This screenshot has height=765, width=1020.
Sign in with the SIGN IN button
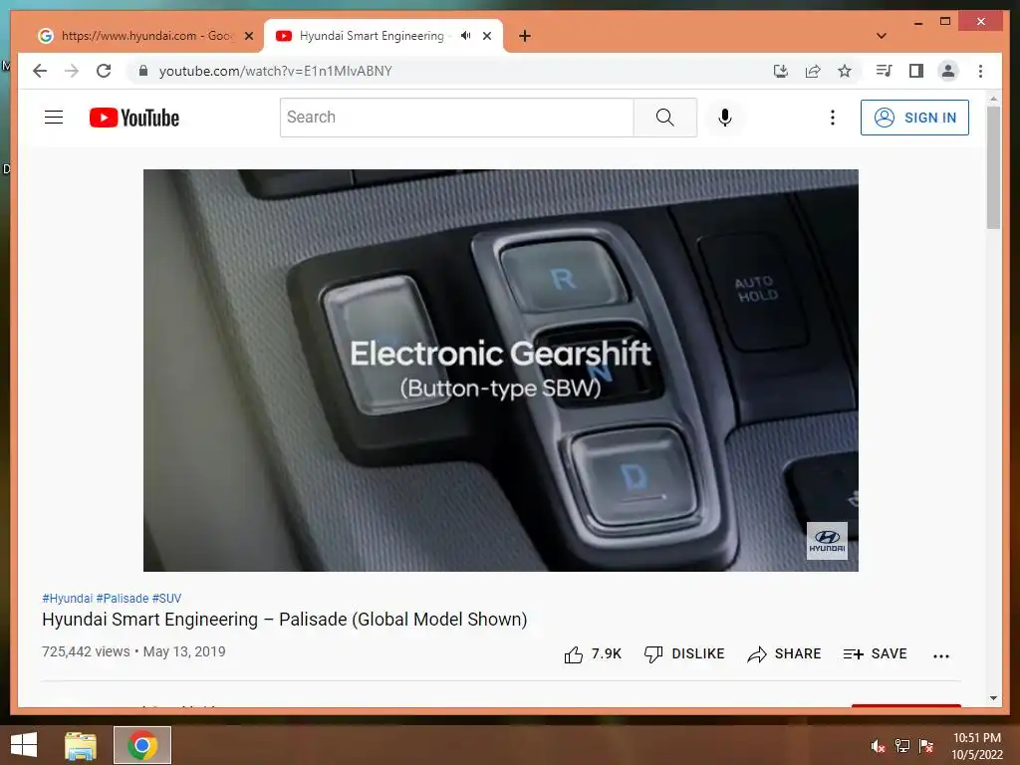[914, 118]
